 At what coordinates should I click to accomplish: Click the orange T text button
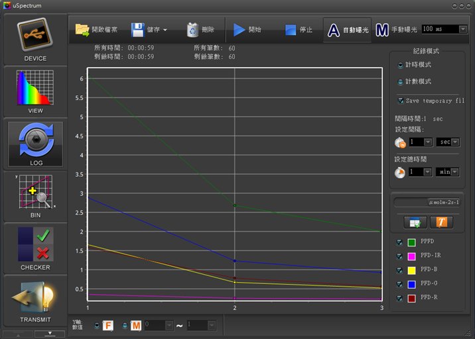click(x=441, y=222)
